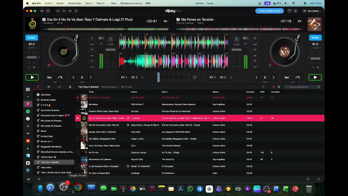The image size is (348, 196).
Task: Click Set cue on the left deck
Action: (x=49, y=77)
